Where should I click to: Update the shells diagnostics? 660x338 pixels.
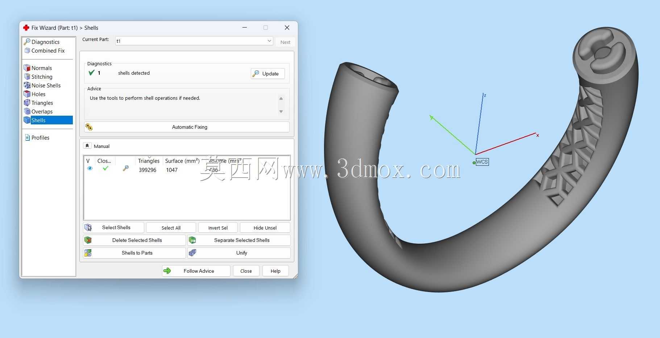coord(267,74)
